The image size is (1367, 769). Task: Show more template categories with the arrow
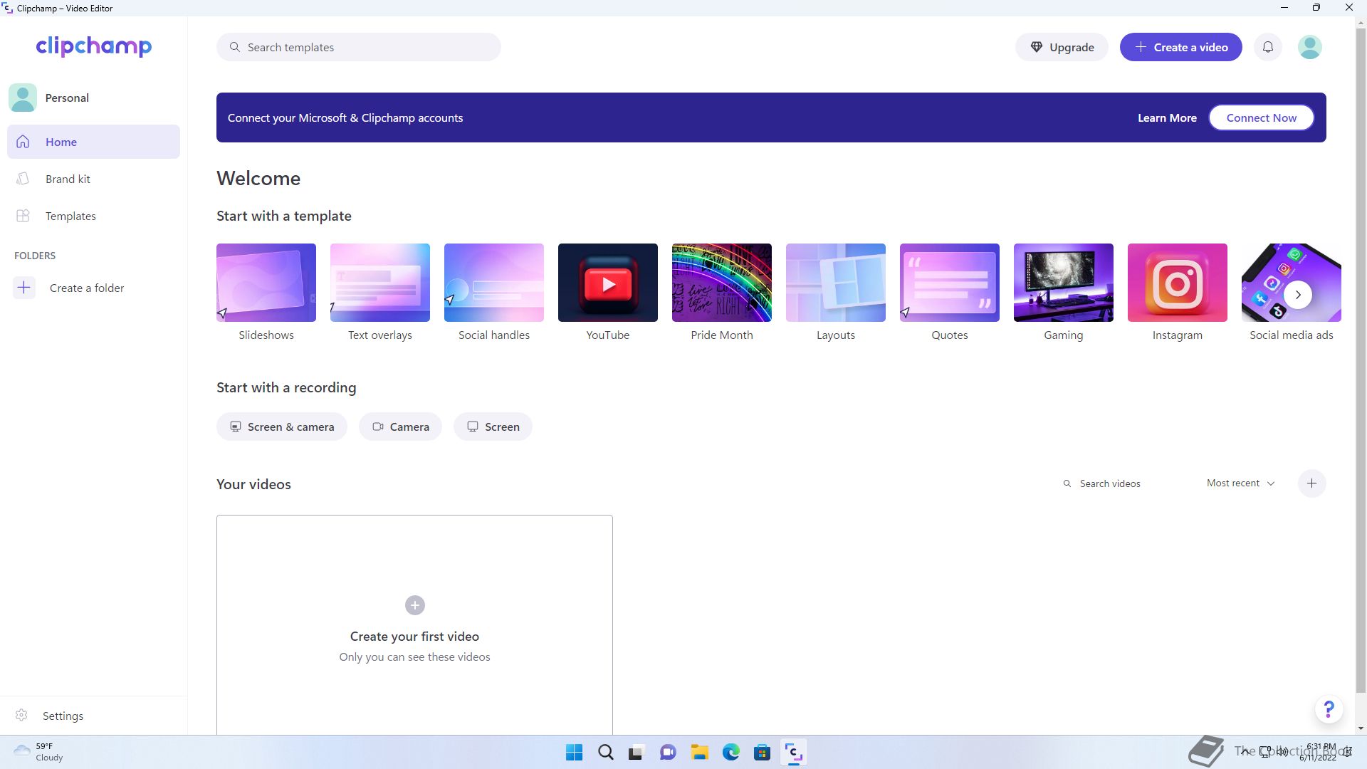coord(1298,295)
